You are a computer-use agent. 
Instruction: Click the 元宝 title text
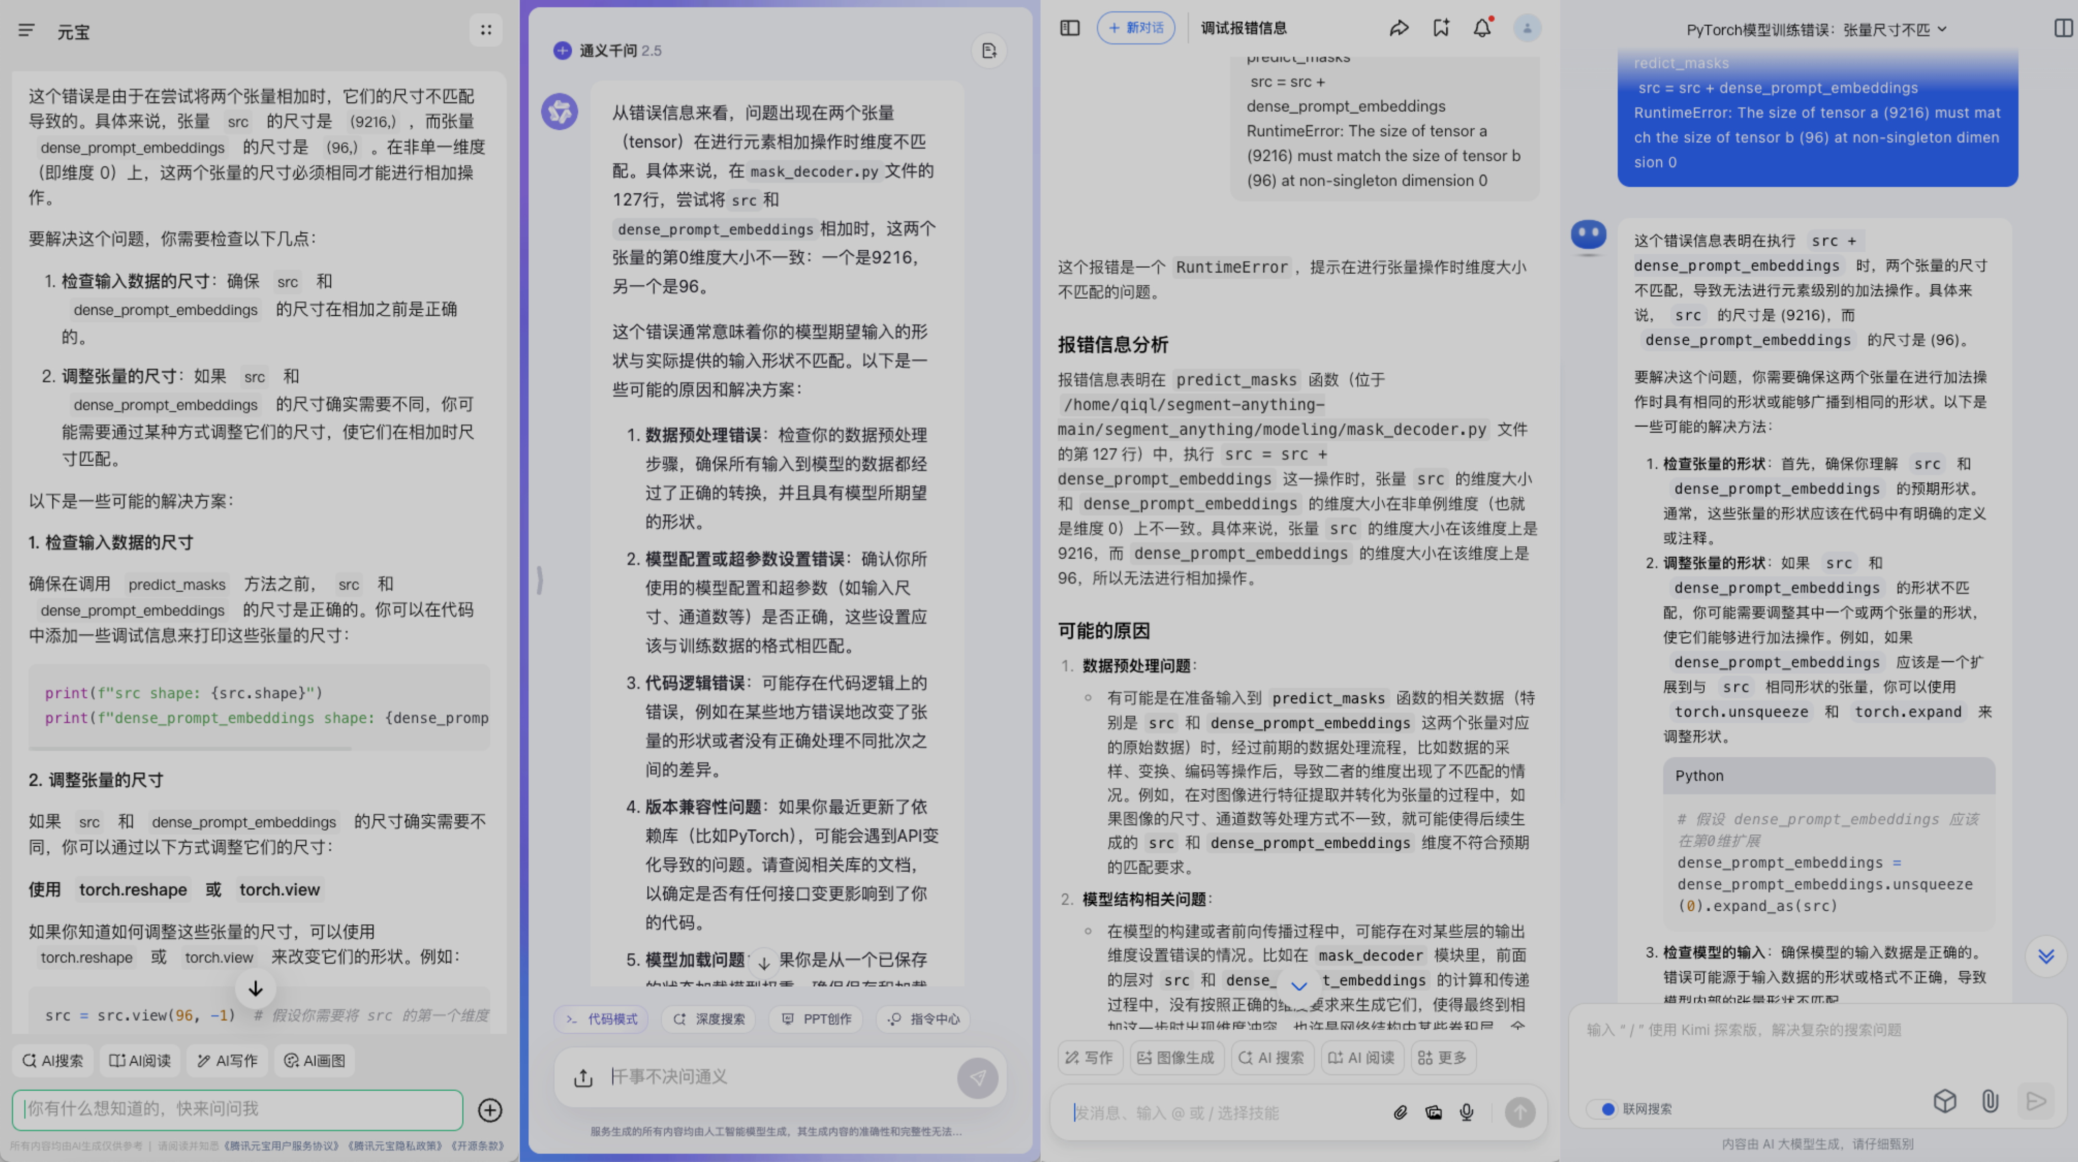[x=73, y=32]
